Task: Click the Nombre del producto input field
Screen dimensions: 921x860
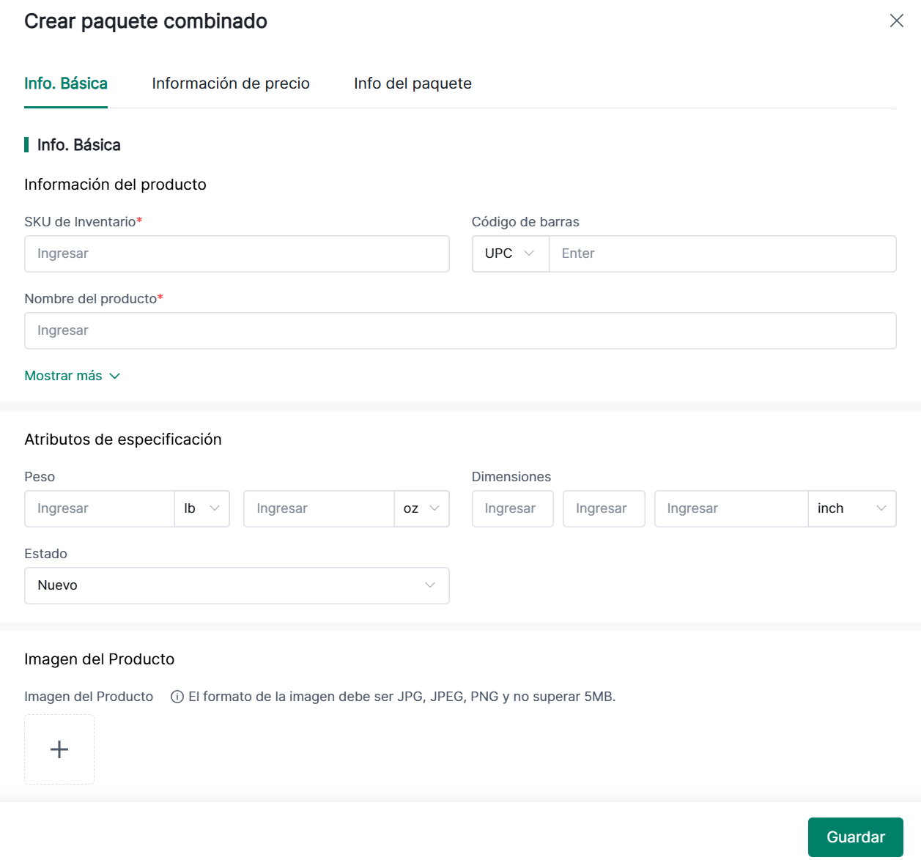Action: (x=460, y=330)
